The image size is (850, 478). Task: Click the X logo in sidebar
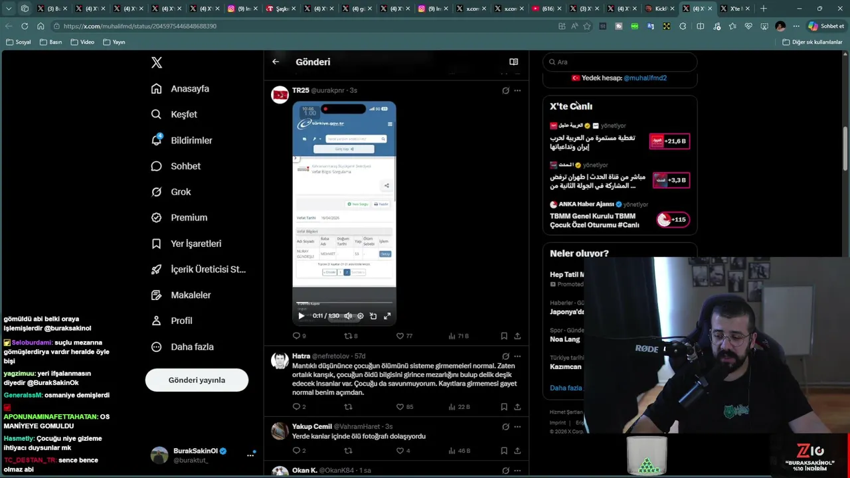(x=157, y=62)
